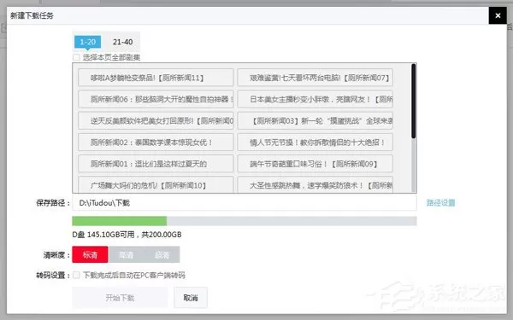Click the D盘 145.10GB可用 text
This screenshot has width=513, height=320.
tap(103, 235)
